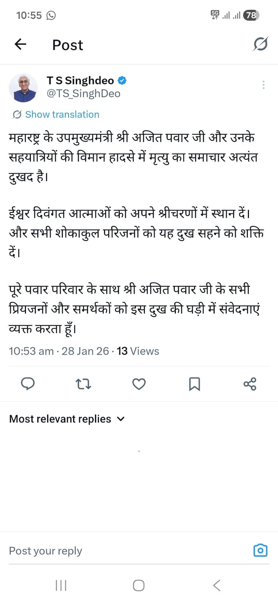Bookmark this post
Screen dimensions: 278x603
(x=194, y=384)
